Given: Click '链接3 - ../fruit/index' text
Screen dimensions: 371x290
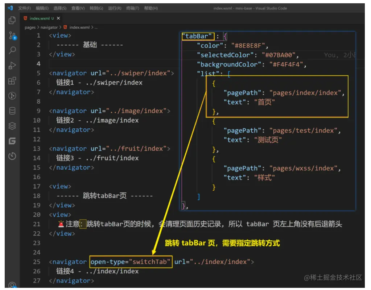Looking at the screenshot, I should pos(98,158).
